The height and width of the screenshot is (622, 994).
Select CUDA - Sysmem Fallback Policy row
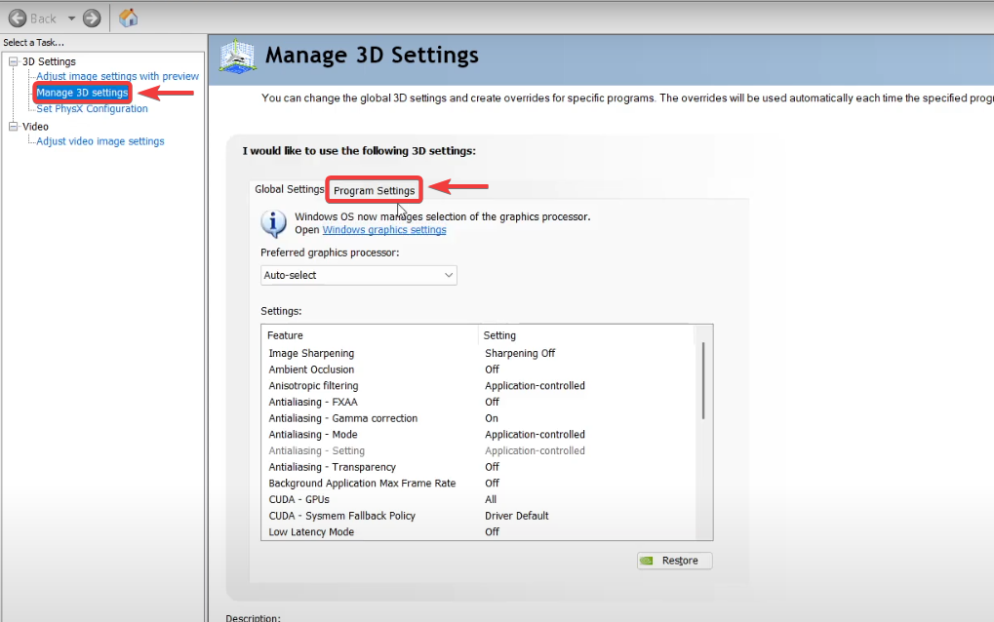[479, 516]
